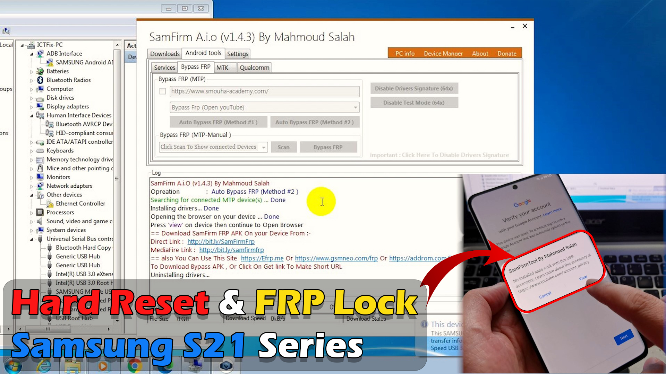Click the Bypass FRP MTP-Manual button

point(328,147)
